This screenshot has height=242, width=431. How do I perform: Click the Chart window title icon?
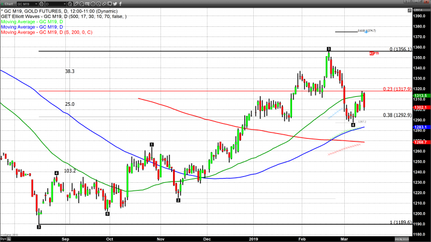click(x=2, y=4)
